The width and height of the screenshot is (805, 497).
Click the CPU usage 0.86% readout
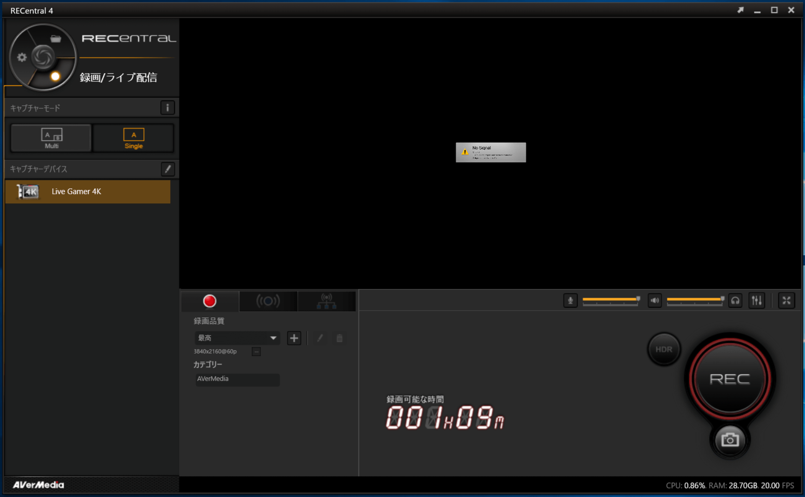pos(686,486)
